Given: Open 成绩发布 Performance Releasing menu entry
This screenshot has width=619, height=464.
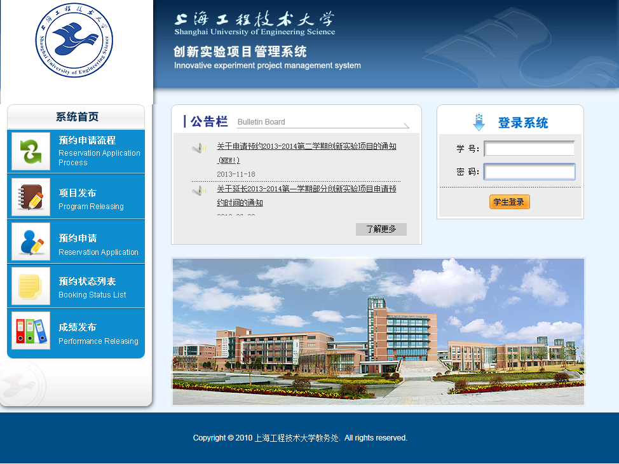Looking at the screenshot, I should point(78,327).
